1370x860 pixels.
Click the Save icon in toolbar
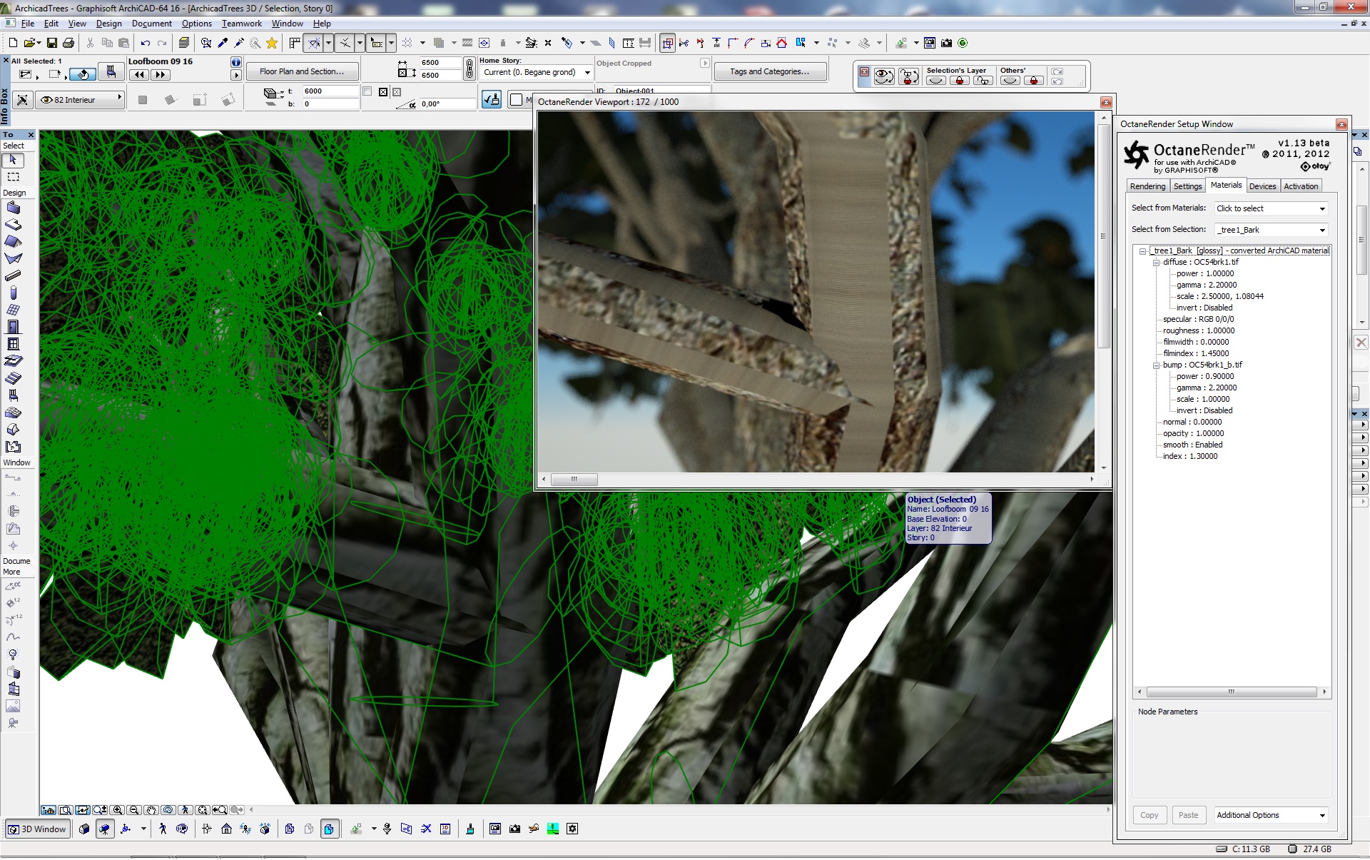[x=52, y=43]
